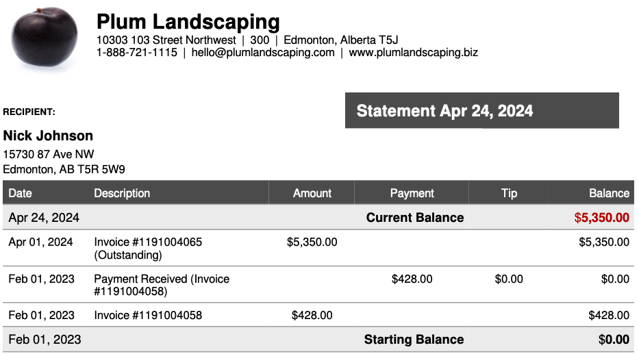Click the Statement Apr 24, 2024 banner
This screenshot has width=639, height=354.
click(x=481, y=111)
